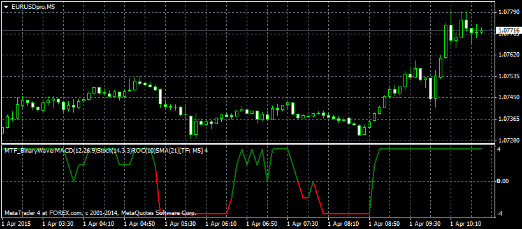Click the 1 Apr 10:10 time label
This screenshot has height=229, width=522.
[465, 224]
